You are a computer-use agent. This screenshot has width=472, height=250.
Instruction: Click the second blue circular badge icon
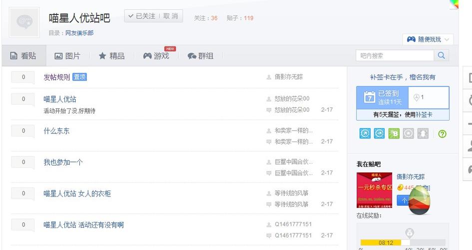(379, 133)
